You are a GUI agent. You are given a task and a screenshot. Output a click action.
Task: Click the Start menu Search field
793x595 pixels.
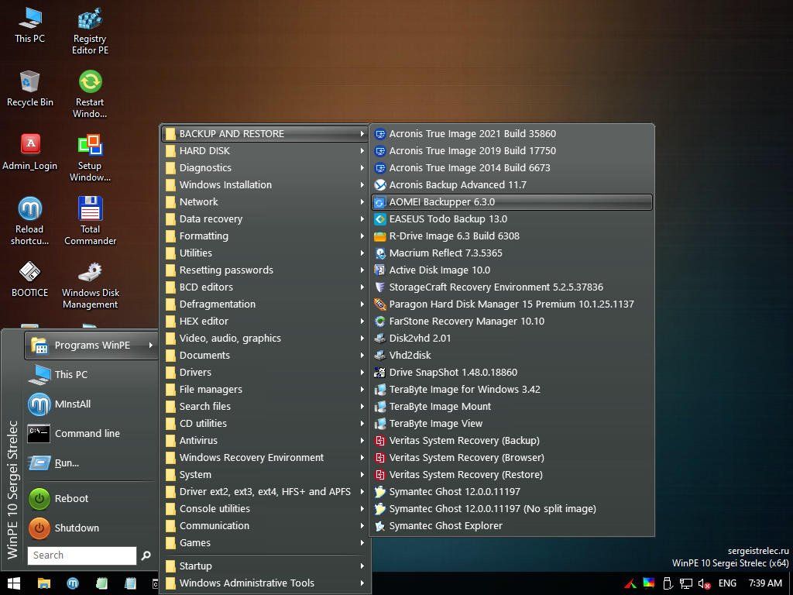coord(82,555)
